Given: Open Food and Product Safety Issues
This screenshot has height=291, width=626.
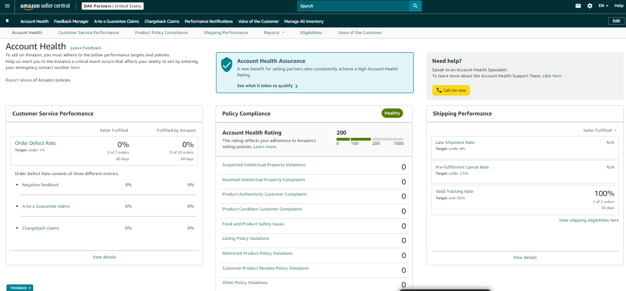Looking at the screenshot, I should pos(253,224).
